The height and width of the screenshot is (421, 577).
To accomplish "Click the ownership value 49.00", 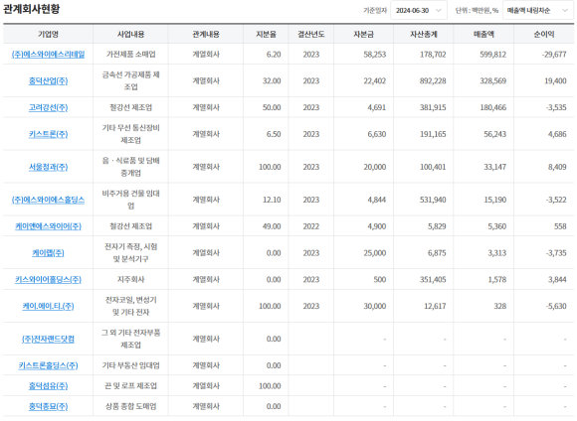I will pyautogui.click(x=272, y=226).
